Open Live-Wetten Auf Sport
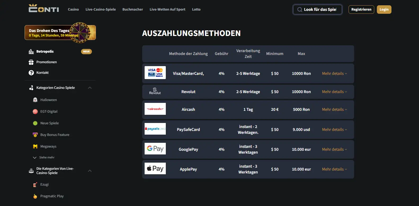Image resolution: width=419 pixels, height=206 pixels. [167, 10]
